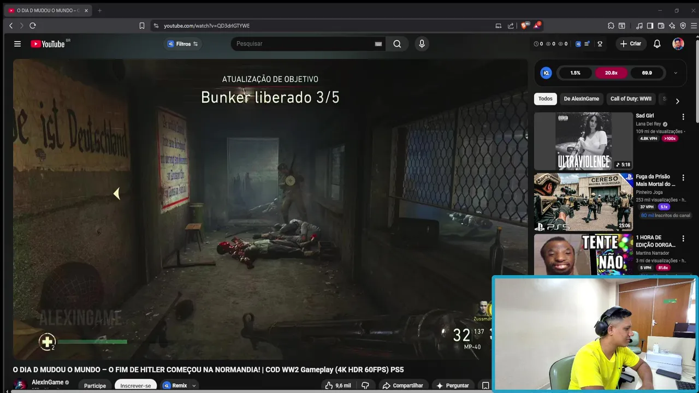Click the search magnifier button
Viewport: 699px width, 393px height.
(x=397, y=44)
